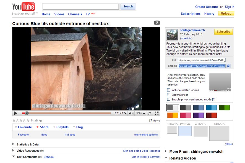Select the green embed color theme
Image resolution: width=245 pixels, height=163 pixels.
(224, 108)
